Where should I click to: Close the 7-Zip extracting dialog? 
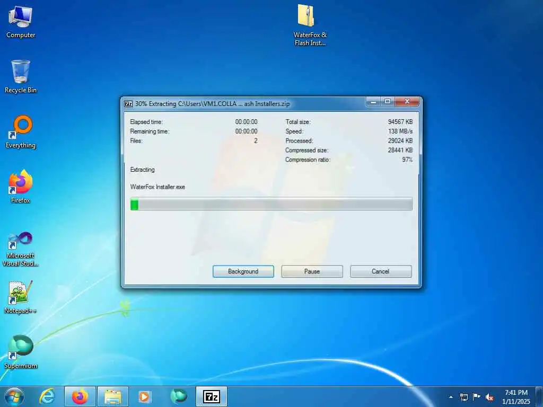tap(407, 102)
